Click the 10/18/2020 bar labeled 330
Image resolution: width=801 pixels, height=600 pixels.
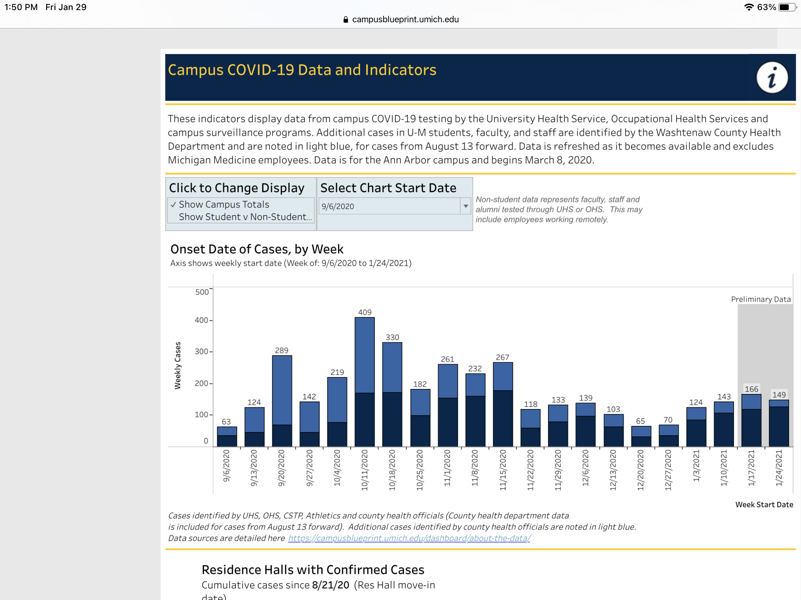pos(392,394)
